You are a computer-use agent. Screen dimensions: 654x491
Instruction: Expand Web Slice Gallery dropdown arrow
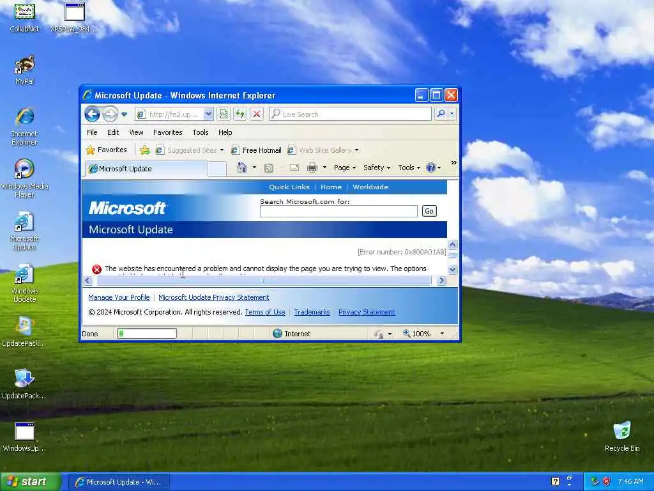pyautogui.click(x=356, y=150)
